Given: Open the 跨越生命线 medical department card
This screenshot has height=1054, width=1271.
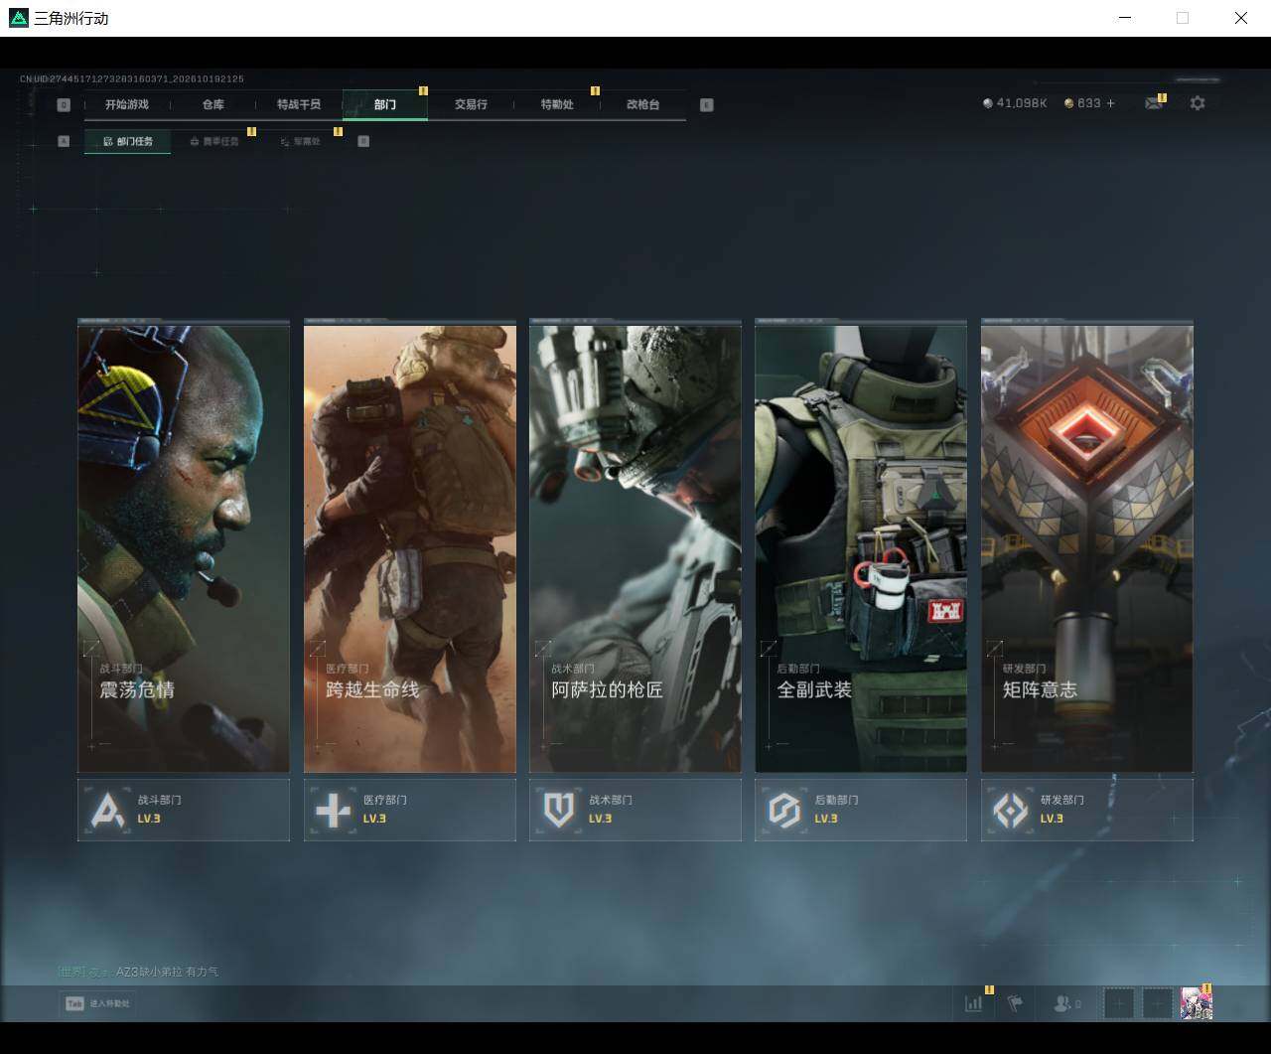Looking at the screenshot, I should point(410,545).
